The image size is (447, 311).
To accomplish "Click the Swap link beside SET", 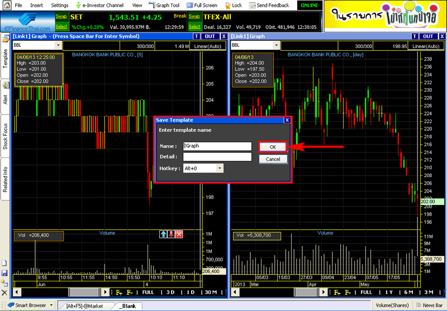I will [61, 17].
